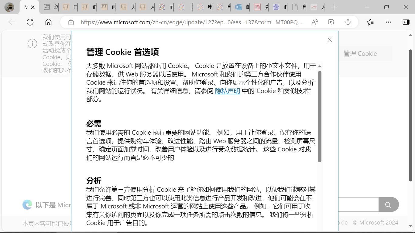
Task: Open the 隐私声明 link
Action: [228, 91]
